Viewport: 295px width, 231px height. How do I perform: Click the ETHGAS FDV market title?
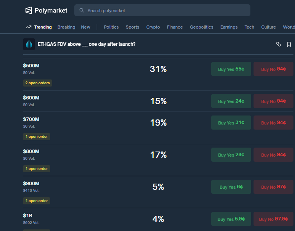pyautogui.click(x=86, y=44)
